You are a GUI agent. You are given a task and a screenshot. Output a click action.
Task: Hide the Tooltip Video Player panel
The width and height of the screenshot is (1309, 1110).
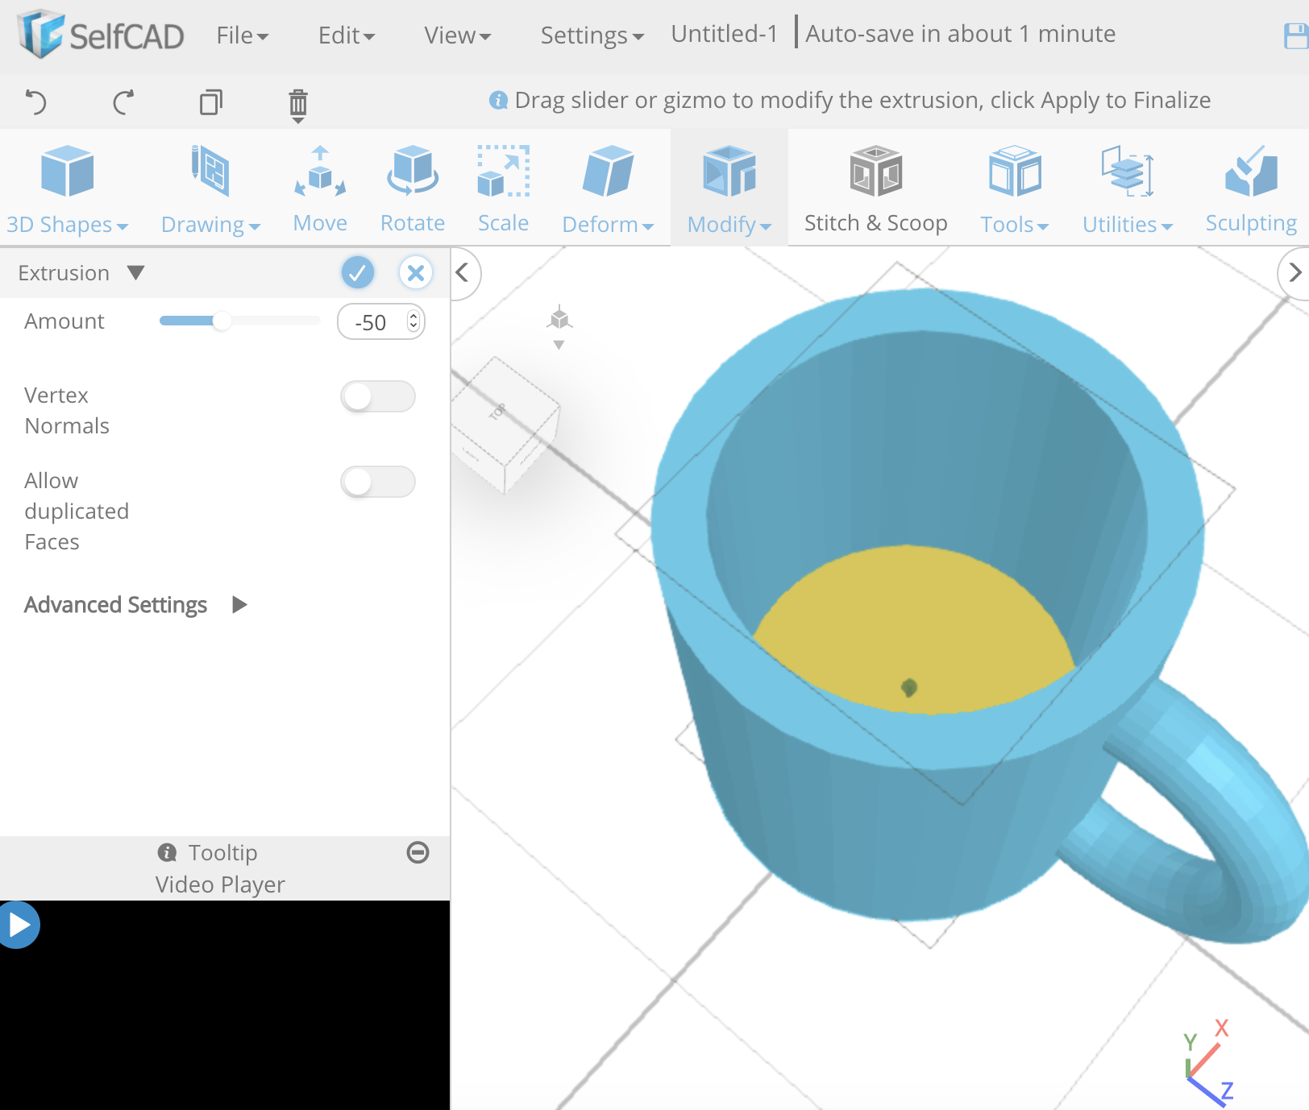pyautogui.click(x=418, y=852)
